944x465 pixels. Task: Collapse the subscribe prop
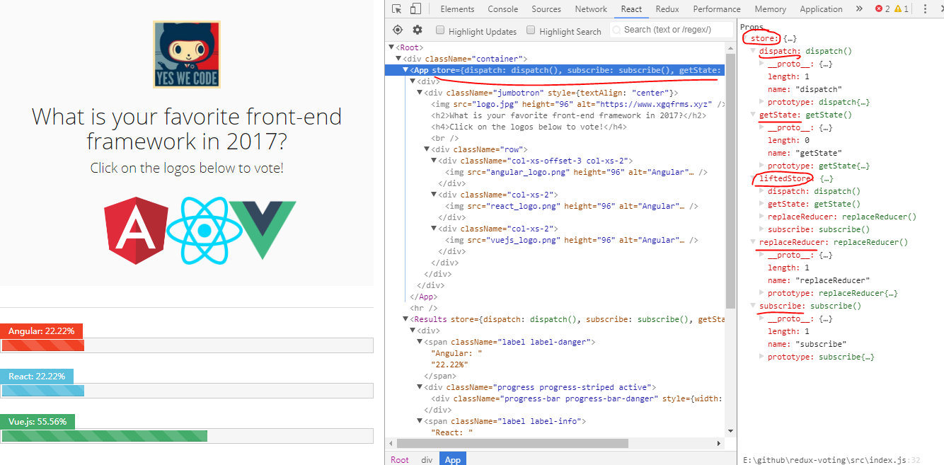(754, 306)
